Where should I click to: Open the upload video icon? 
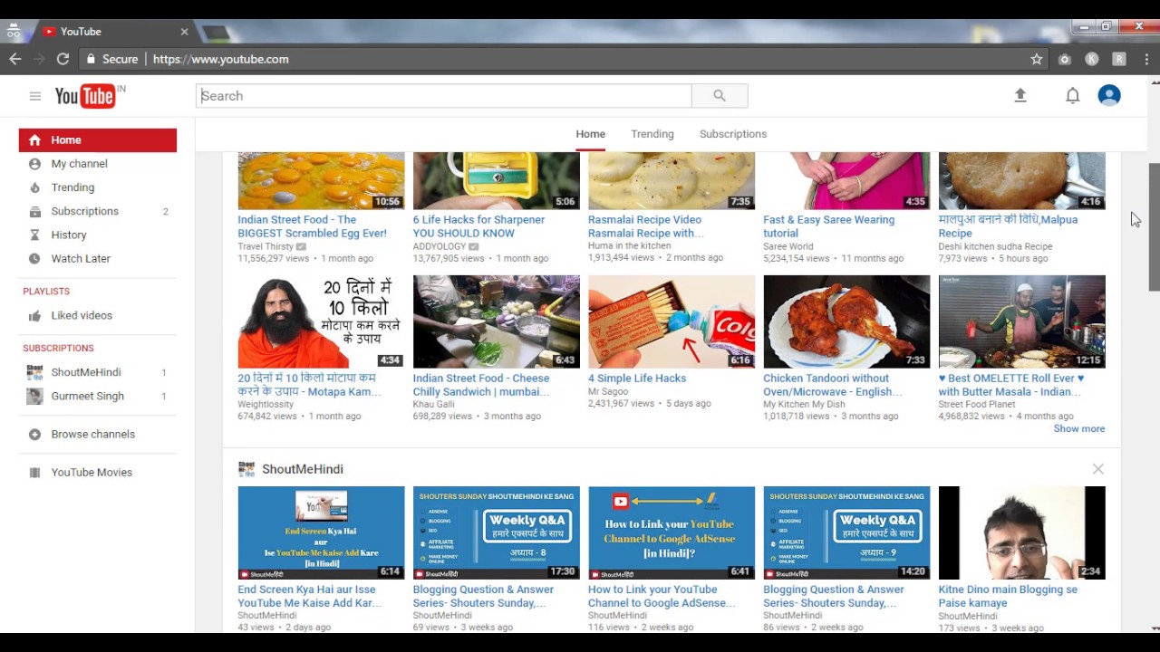point(1020,95)
